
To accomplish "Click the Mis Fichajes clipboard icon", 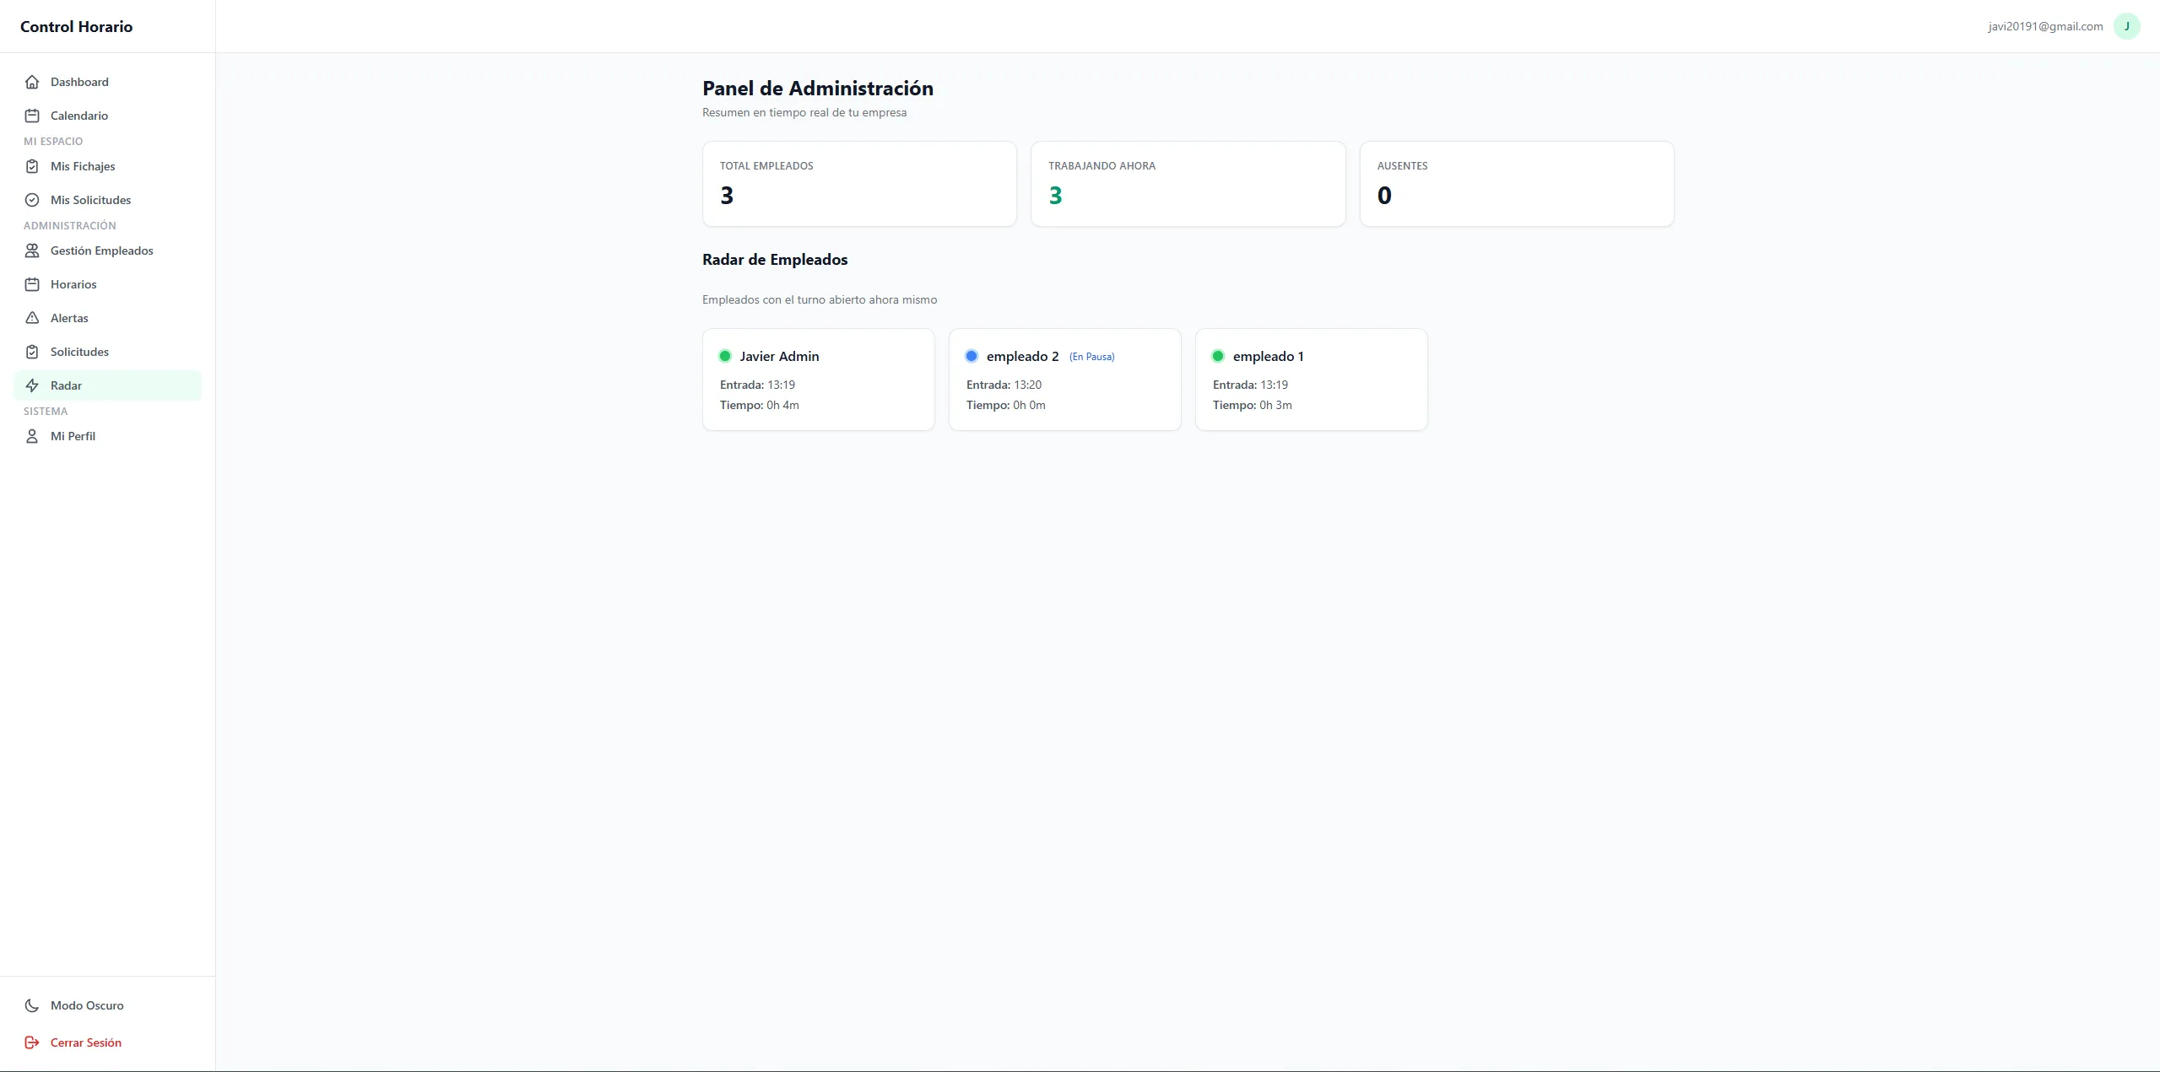I will point(32,166).
